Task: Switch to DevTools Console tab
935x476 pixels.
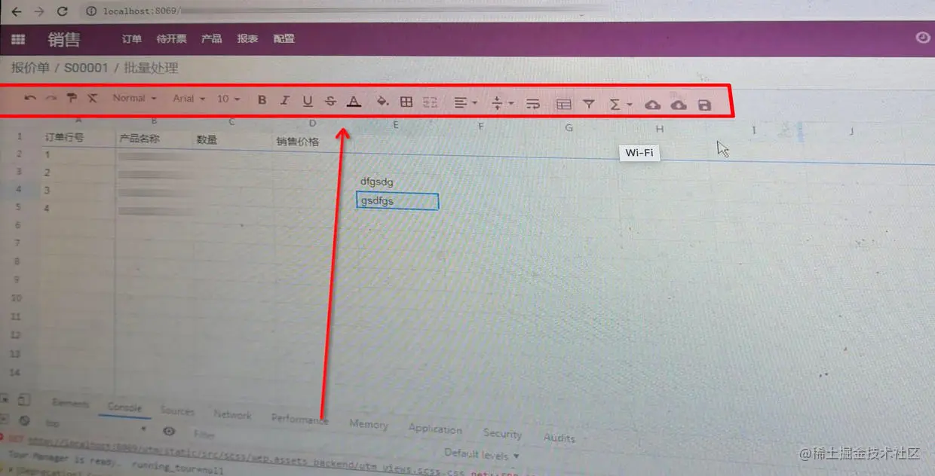Action: tap(124, 407)
